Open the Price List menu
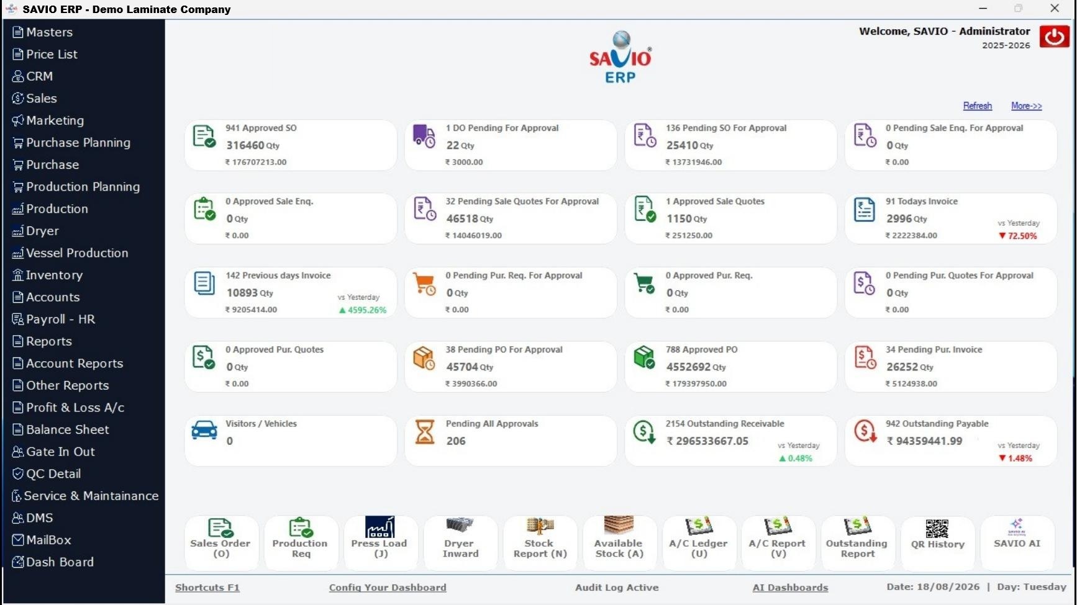This screenshot has height=605, width=1077. 45,55
